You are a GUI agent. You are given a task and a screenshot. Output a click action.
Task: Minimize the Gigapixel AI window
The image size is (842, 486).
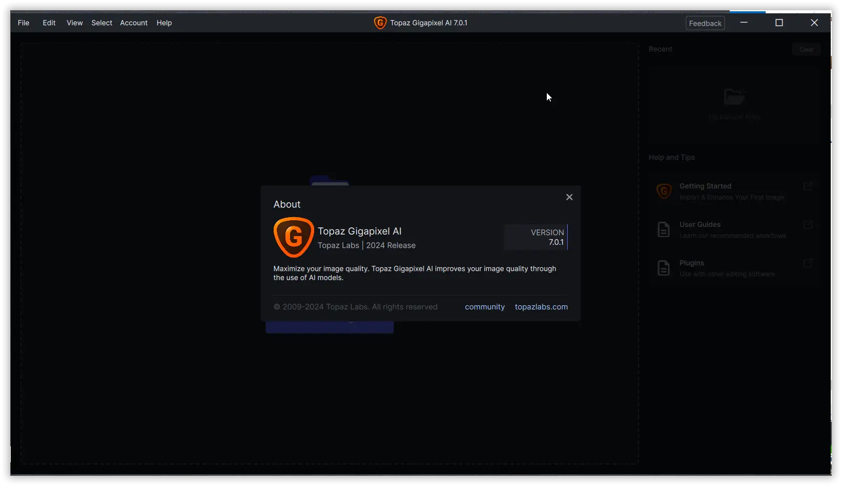[744, 23]
